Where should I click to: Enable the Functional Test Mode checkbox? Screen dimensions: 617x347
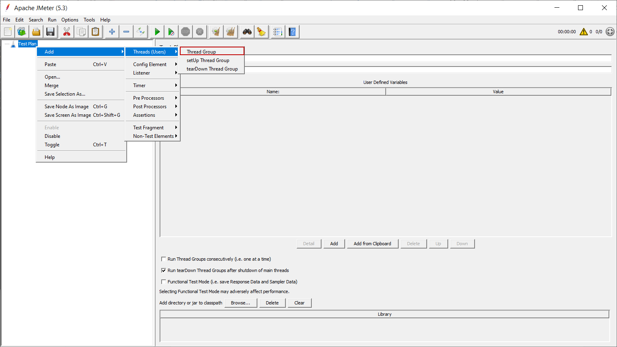pyautogui.click(x=164, y=282)
